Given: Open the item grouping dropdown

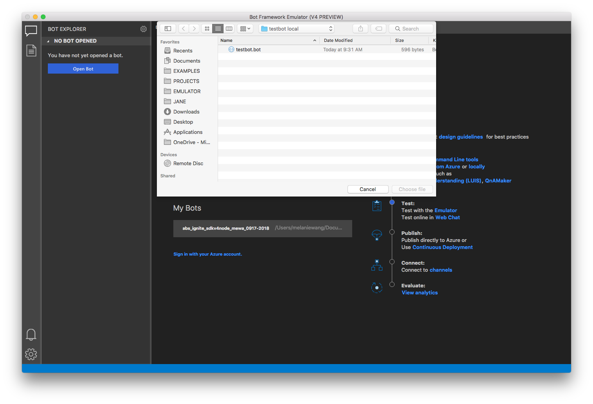Looking at the screenshot, I should click(x=245, y=28).
